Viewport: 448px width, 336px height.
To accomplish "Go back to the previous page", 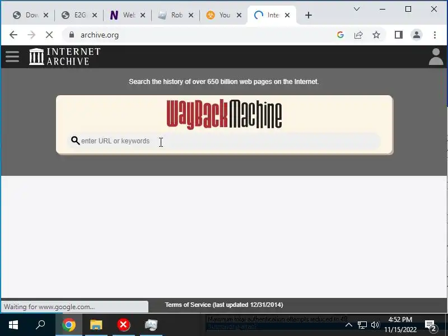I will pyautogui.click(x=13, y=35).
